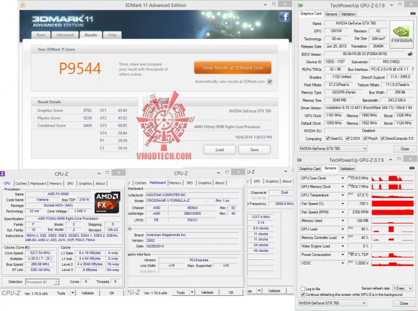Switch to 3DMark Advanced tab
This screenshot has width=418, height=311.
coord(65,35)
